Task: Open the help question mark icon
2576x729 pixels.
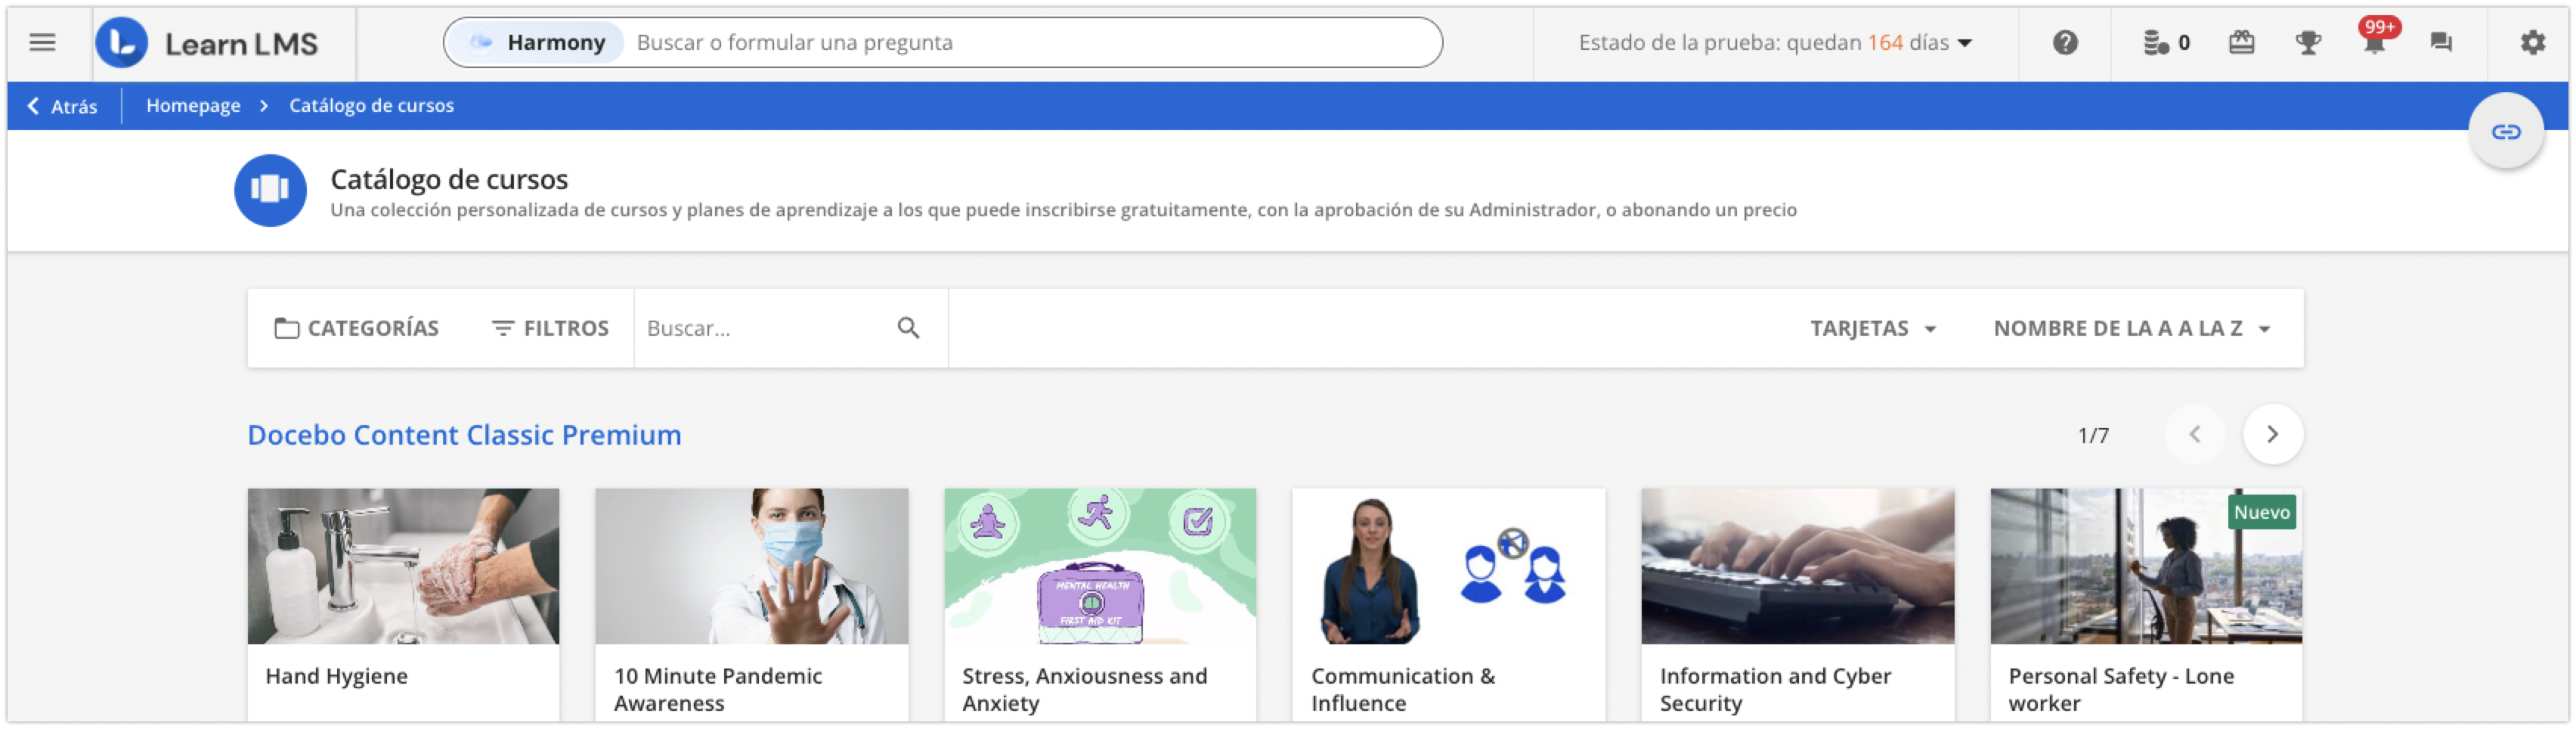Action: pos(2065,42)
